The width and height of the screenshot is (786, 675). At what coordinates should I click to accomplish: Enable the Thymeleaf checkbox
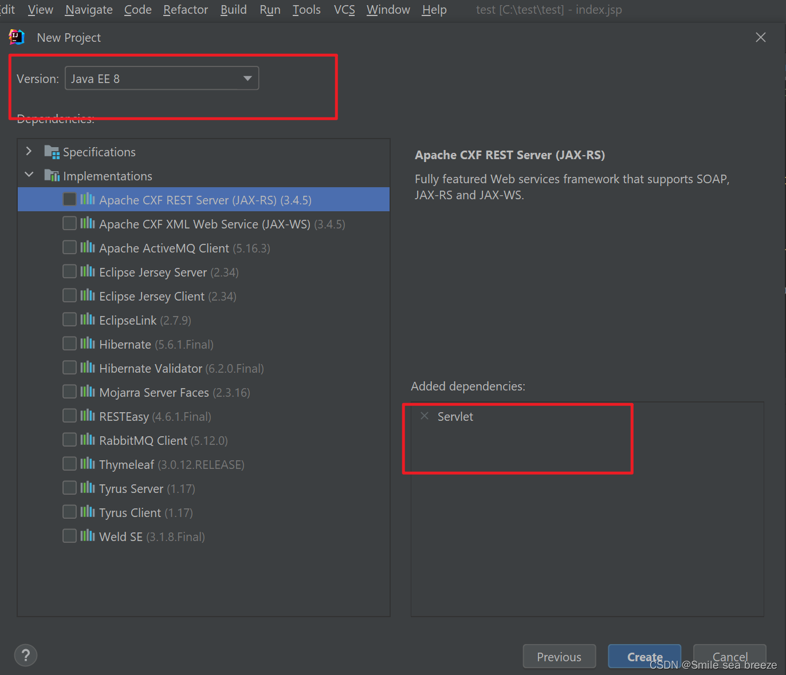69,464
